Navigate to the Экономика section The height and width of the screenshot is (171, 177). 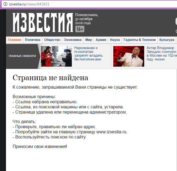(73, 40)
